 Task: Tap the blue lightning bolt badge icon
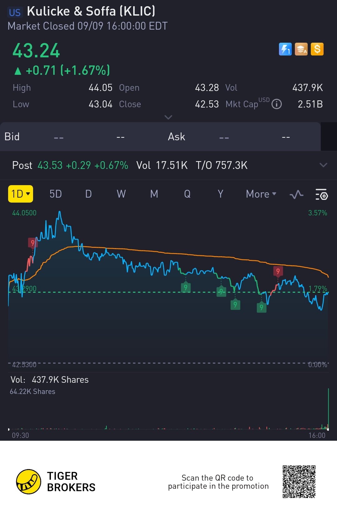tap(285, 49)
